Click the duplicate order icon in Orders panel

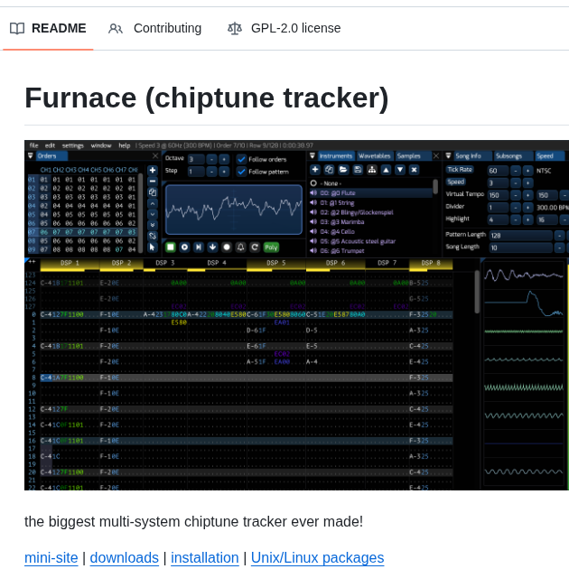(153, 191)
